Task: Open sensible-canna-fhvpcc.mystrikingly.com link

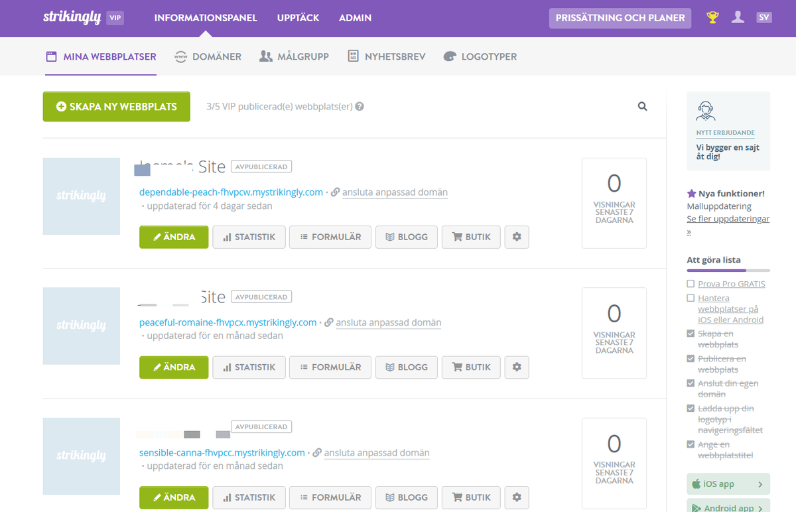Action: 222,452
